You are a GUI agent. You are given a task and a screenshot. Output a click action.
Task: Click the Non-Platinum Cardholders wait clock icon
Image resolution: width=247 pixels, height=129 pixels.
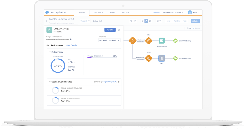[x=148, y=58]
